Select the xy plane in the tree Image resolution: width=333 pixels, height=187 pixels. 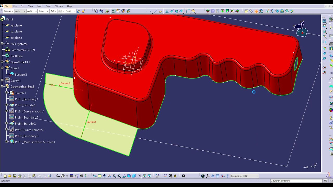tap(16, 25)
